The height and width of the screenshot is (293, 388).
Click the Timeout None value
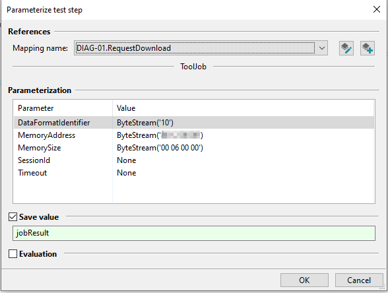tap(127, 173)
